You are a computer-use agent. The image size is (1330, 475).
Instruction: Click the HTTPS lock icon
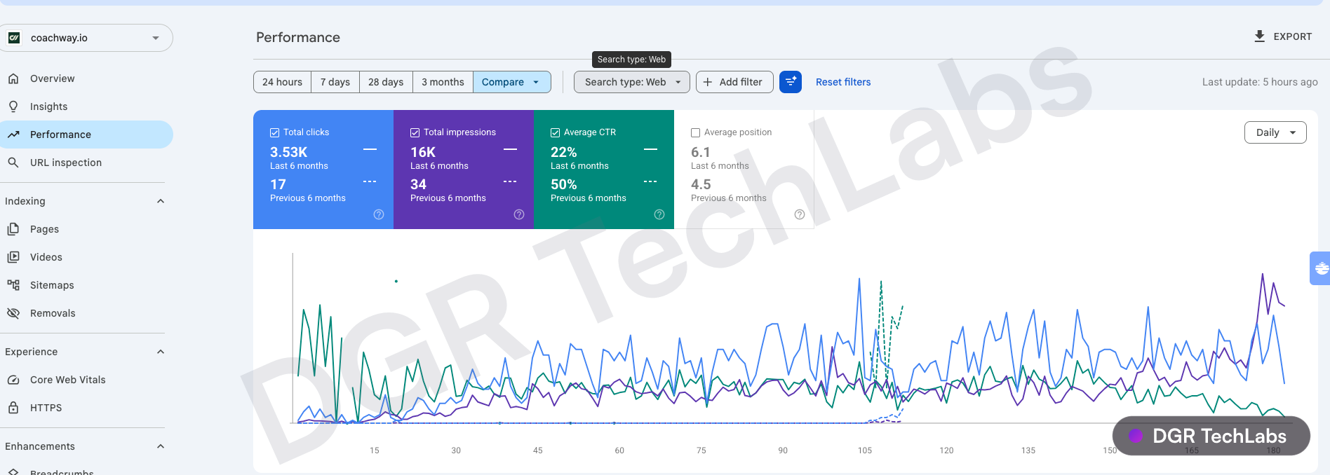click(13, 408)
